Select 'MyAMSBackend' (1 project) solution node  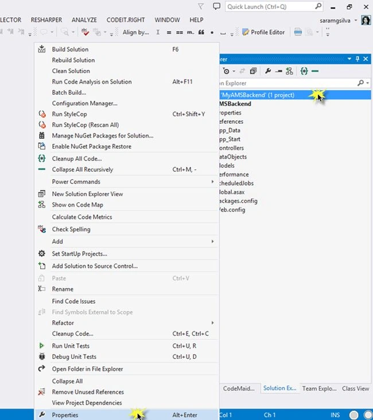[x=295, y=95]
